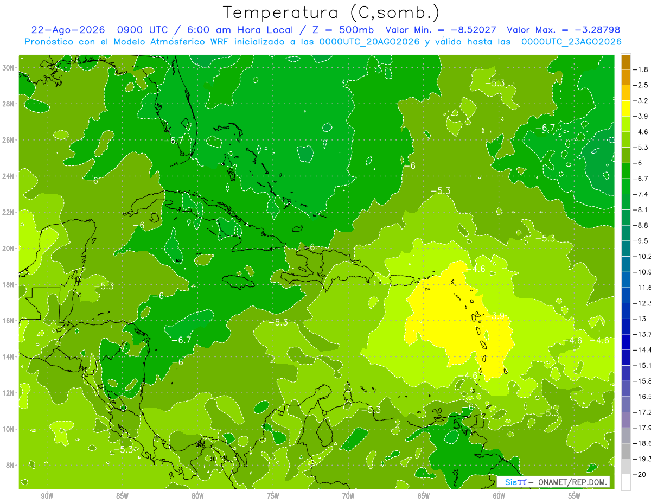Click the -7.4 value in color scale
This screenshot has width=651, height=503.
(642, 194)
